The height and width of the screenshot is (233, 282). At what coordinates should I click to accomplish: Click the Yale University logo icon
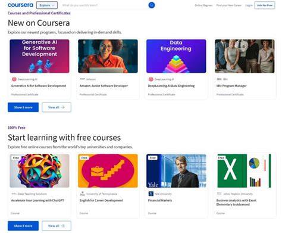pos(151,194)
